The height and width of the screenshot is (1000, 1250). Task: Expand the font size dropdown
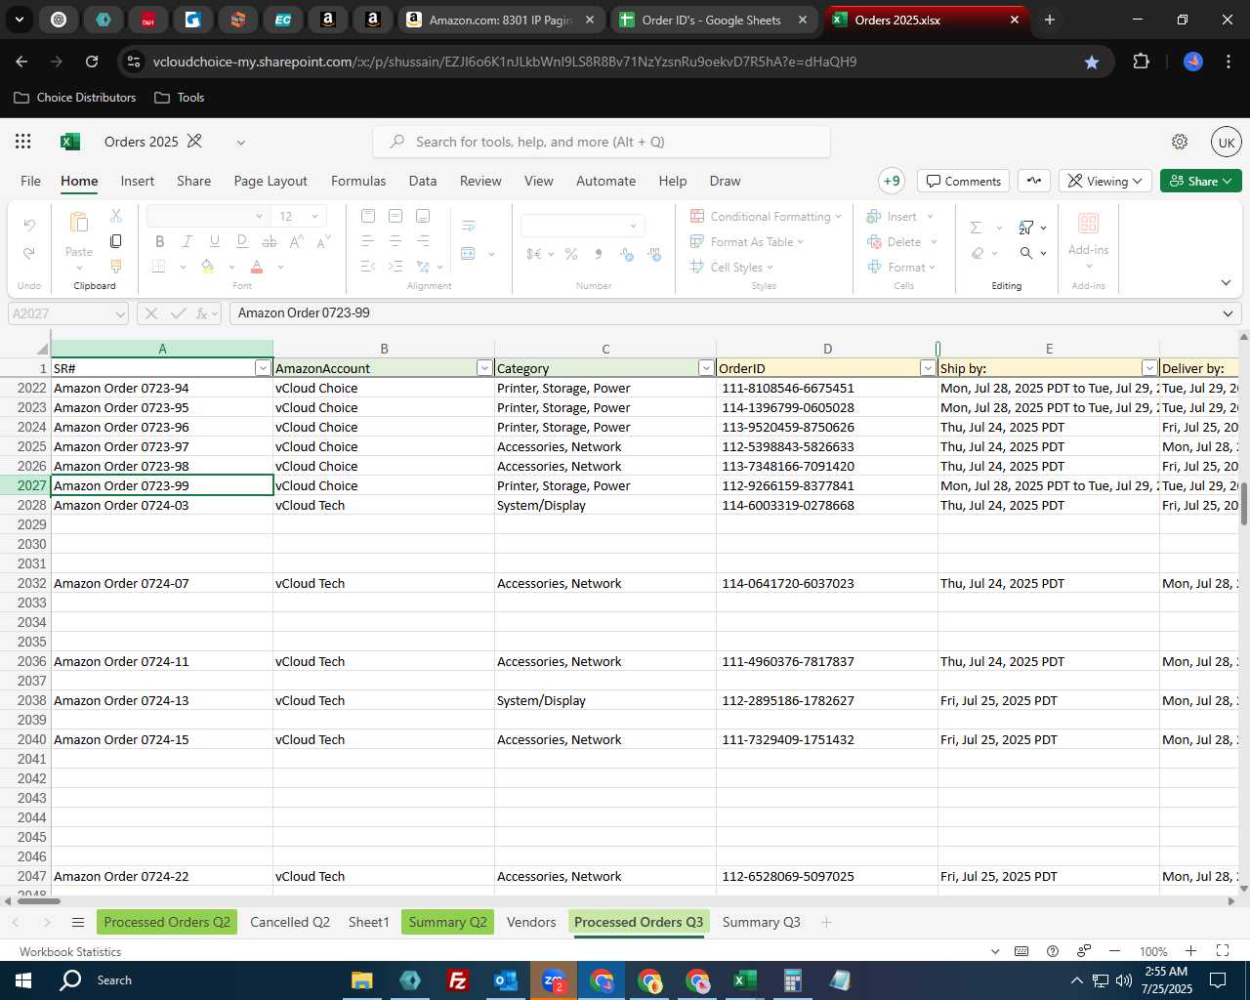coord(314,216)
